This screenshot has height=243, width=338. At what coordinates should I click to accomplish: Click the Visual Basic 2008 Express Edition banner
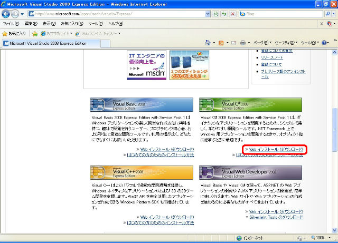click(x=142, y=105)
